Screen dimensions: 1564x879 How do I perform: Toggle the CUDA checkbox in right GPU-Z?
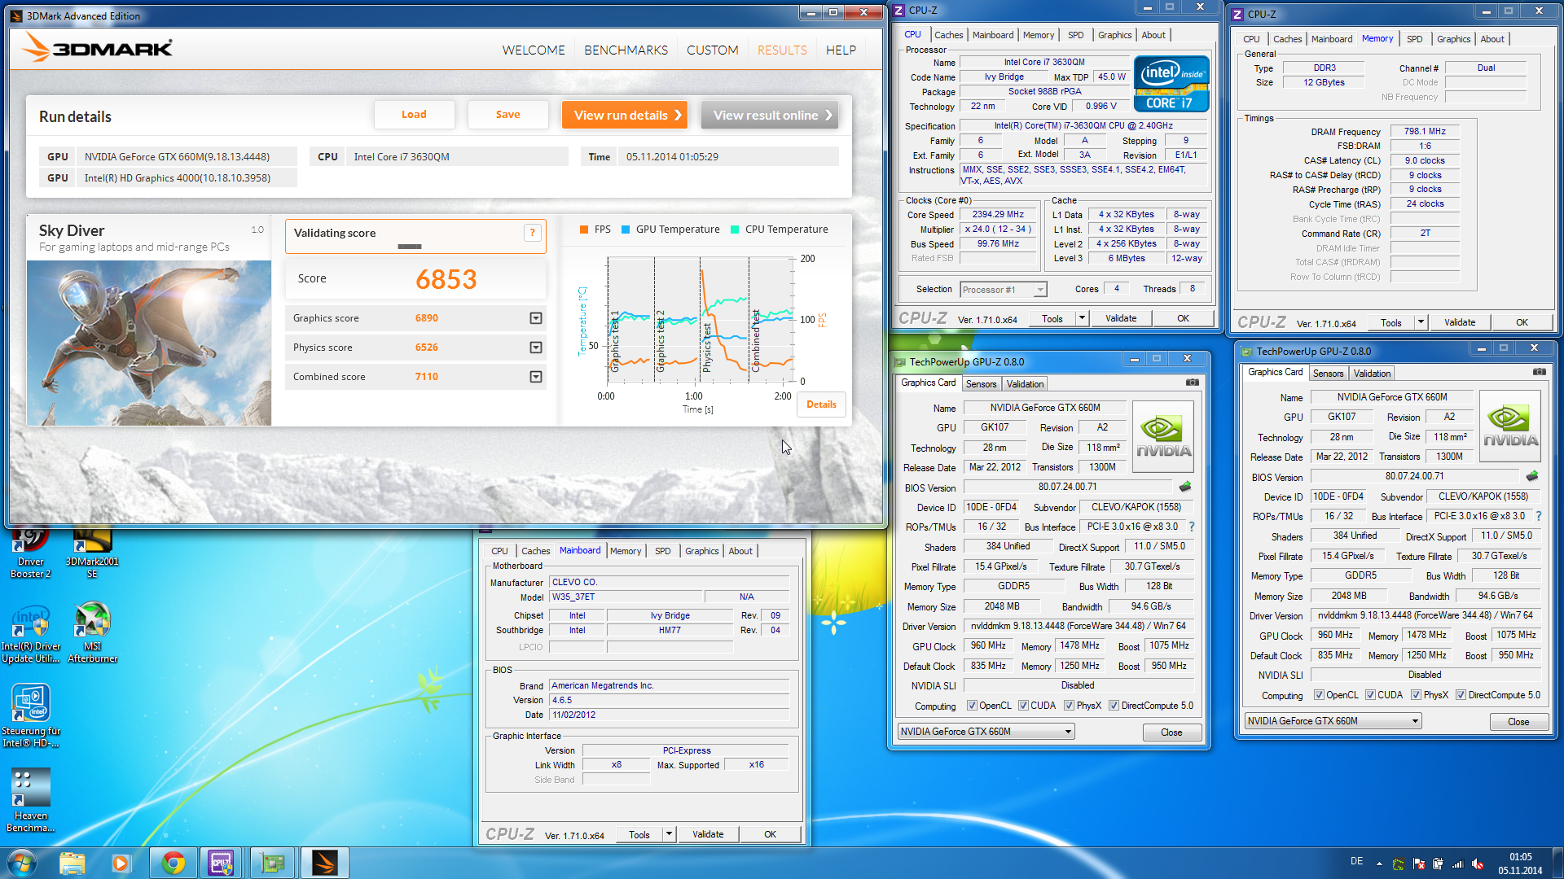coord(1371,695)
